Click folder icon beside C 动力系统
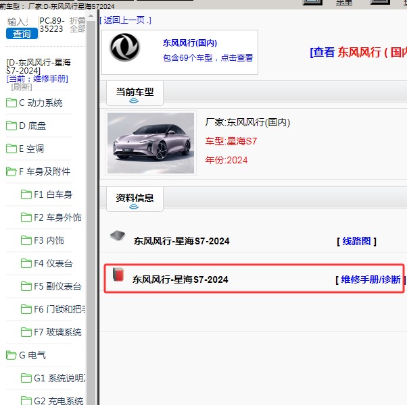Screen dimensions: 407x405 click(11, 103)
